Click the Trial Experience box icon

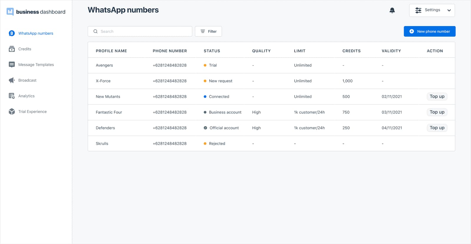(12, 112)
